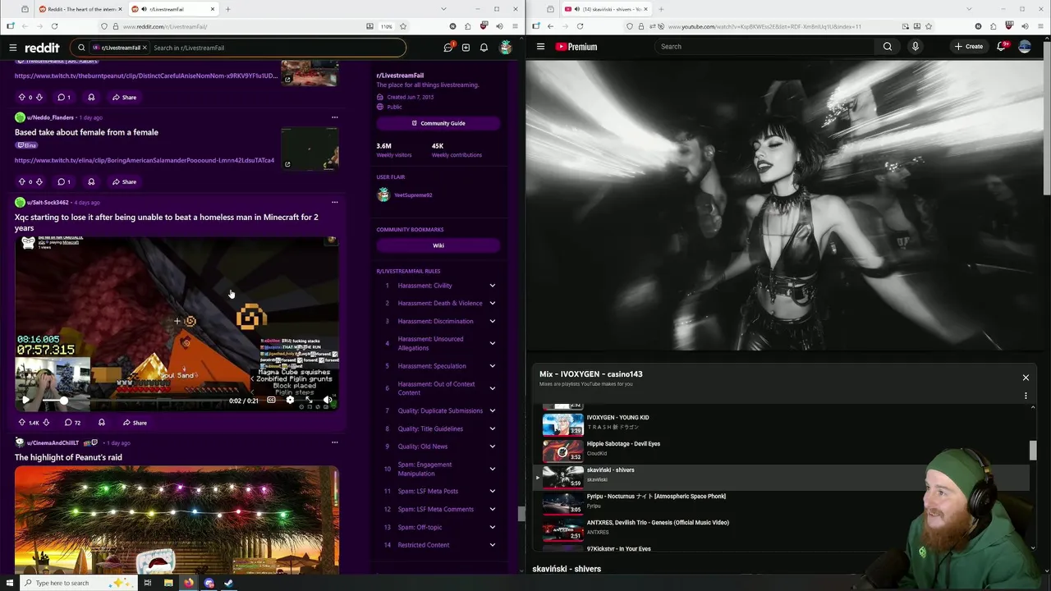The image size is (1051, 591).
Task: Mute the Reddit video volume
Action: 328,401
